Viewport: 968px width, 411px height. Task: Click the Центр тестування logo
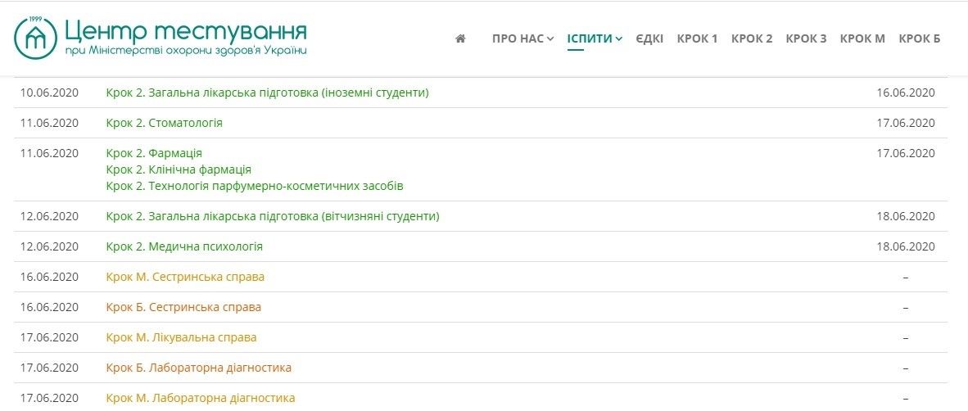click(161, 38)
